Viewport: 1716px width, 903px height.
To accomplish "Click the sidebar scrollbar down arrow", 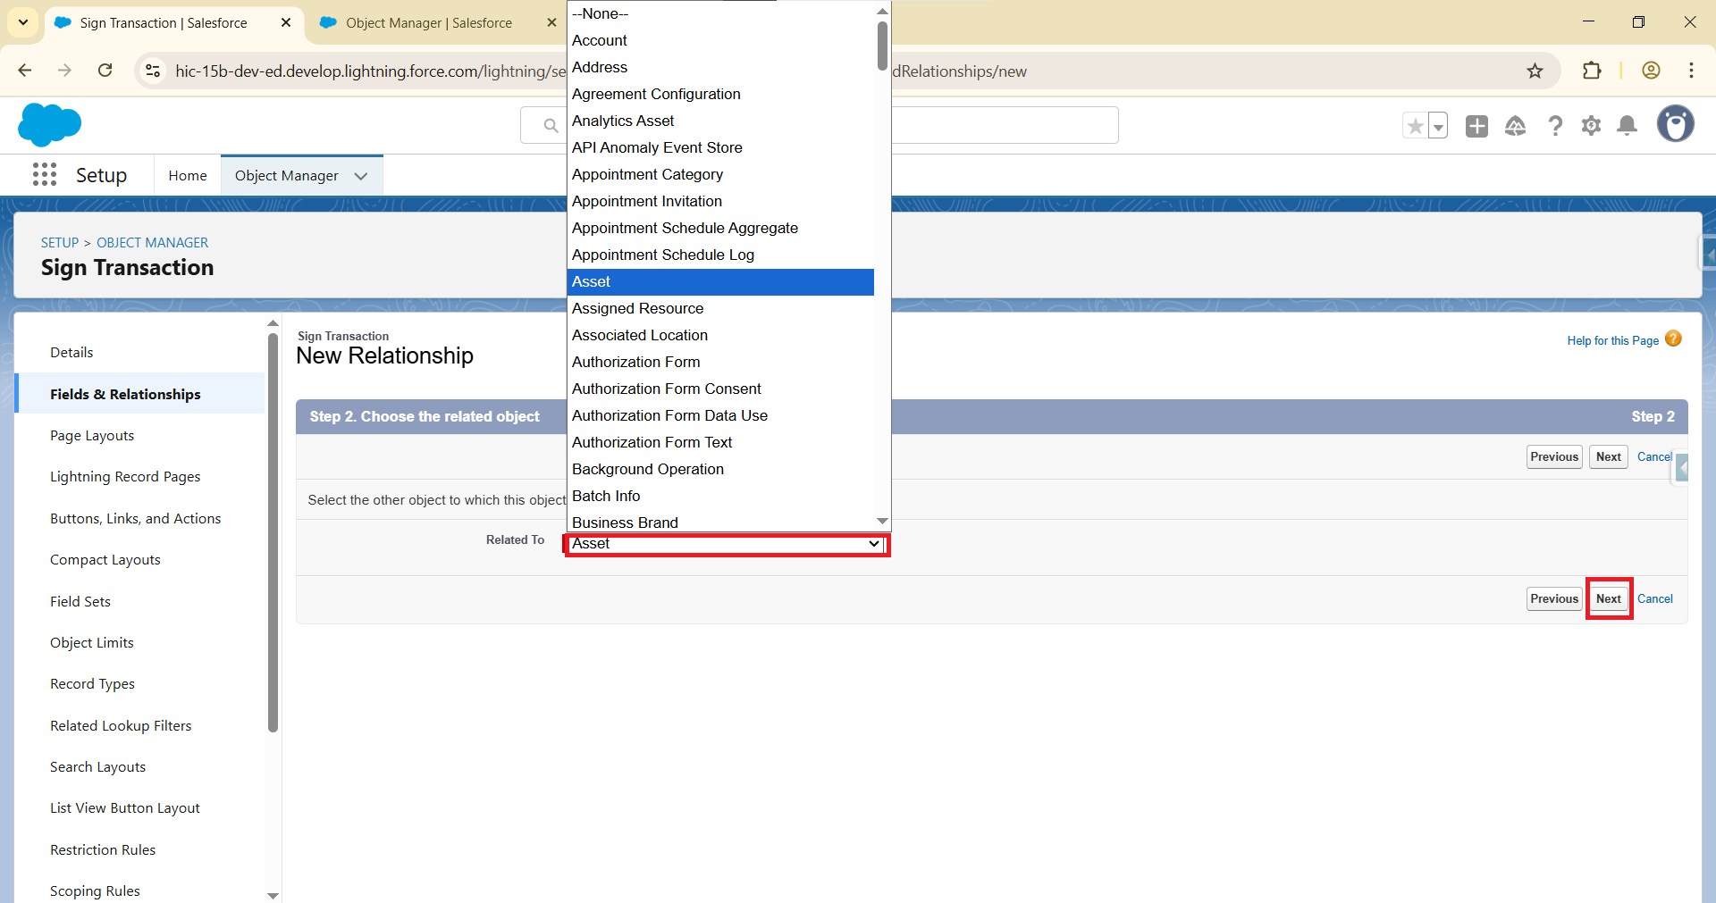I will tap(273, 895).
